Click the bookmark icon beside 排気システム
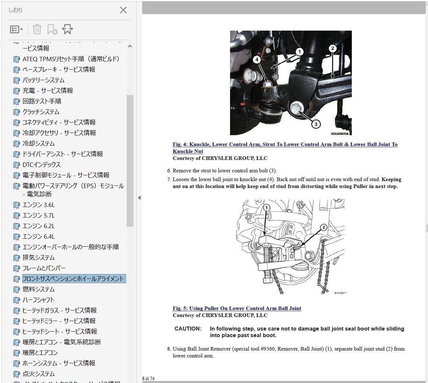This screenshot has height=383, width=428. click(16, 258)
